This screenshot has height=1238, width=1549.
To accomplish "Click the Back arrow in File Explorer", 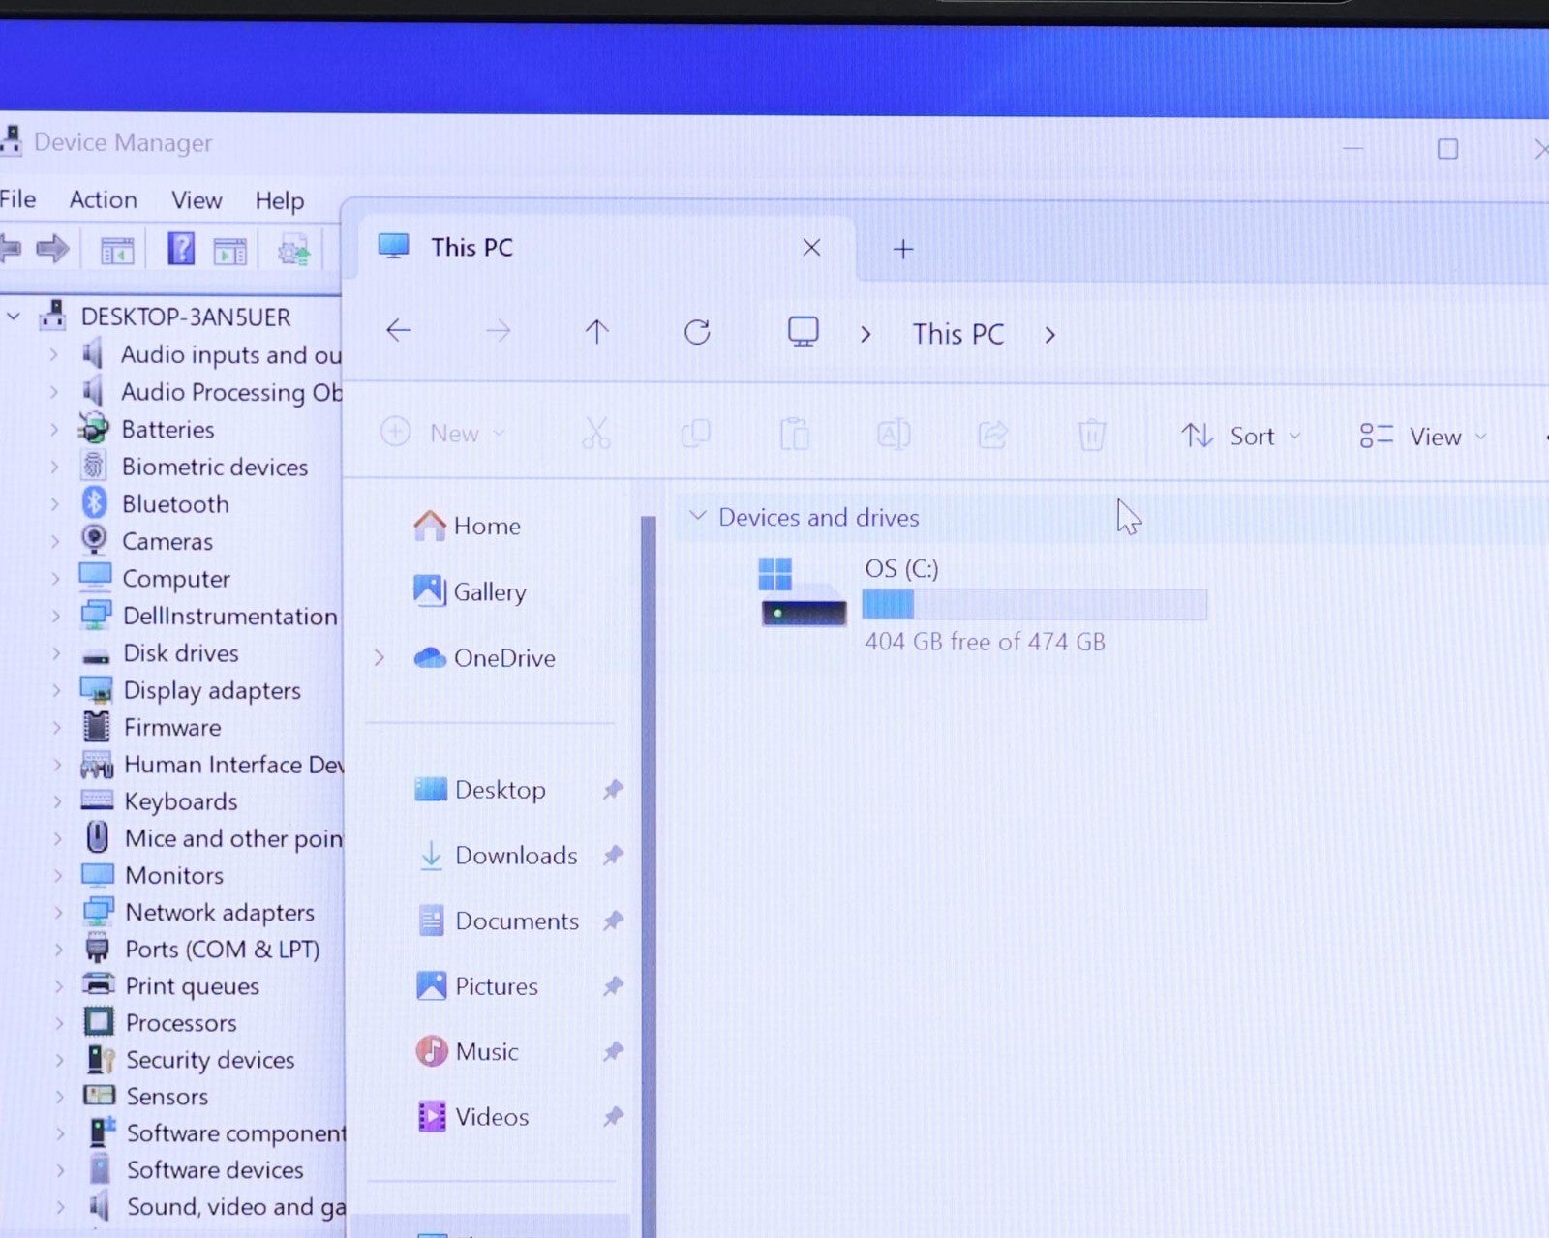I will tap(399, 331).
